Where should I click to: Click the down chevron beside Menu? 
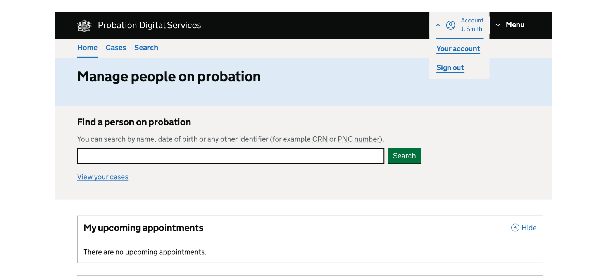point(498,25)
